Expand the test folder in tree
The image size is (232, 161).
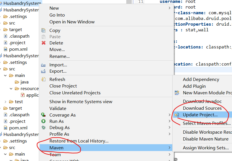pyautogui.click(x=5, y=102)
